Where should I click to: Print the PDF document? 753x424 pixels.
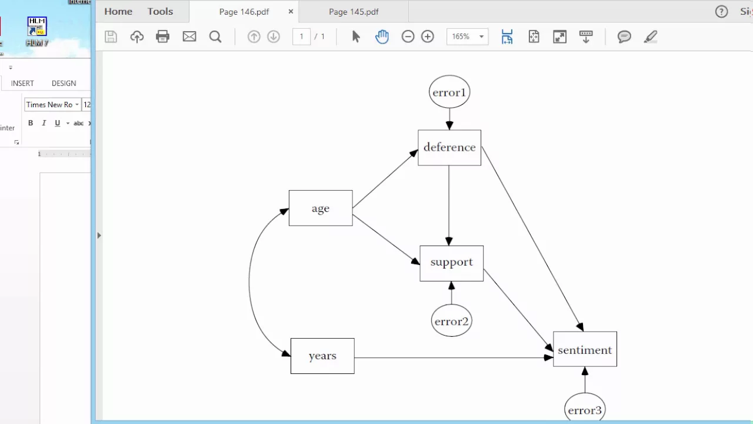[x=163, y=37]
